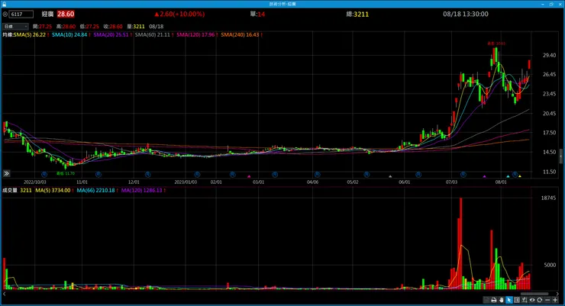Click the SMA(60) 21.11 indicator label
The height and width of the screenshot is (306, 565).
(x=153, y=35)
